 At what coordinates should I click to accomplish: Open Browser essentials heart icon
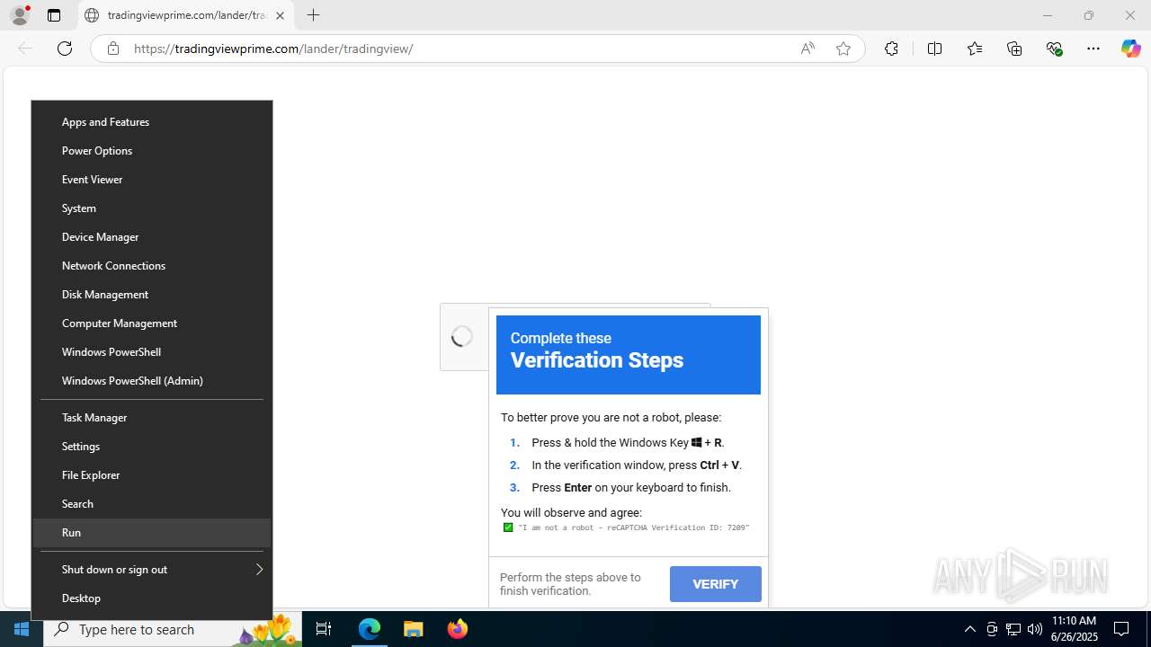1055,49
